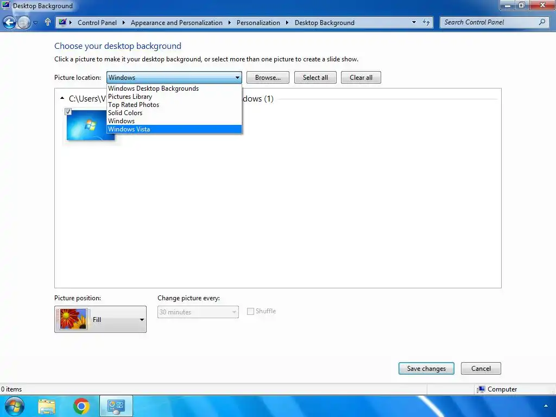Navigate to Appearance and Personalization breadcrumb

[x=176, y=23]
